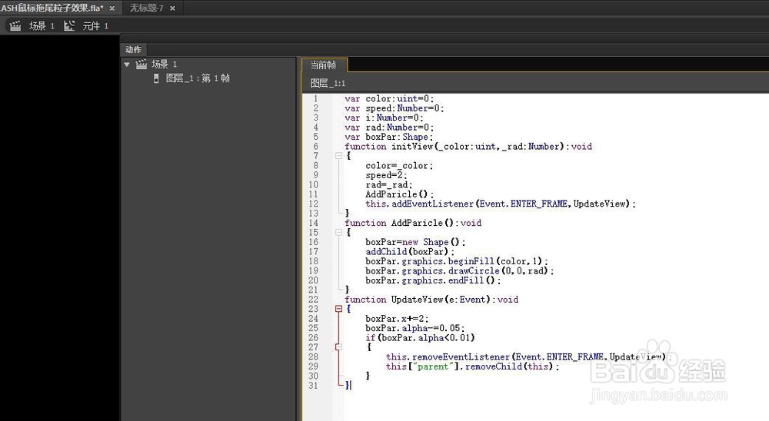
Task: Collapse the if block fold at line 27
Action: (x=338, y=347)
